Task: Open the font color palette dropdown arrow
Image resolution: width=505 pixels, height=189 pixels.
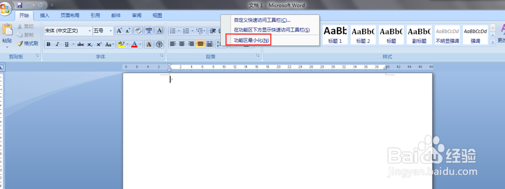Action: [140, 44]
